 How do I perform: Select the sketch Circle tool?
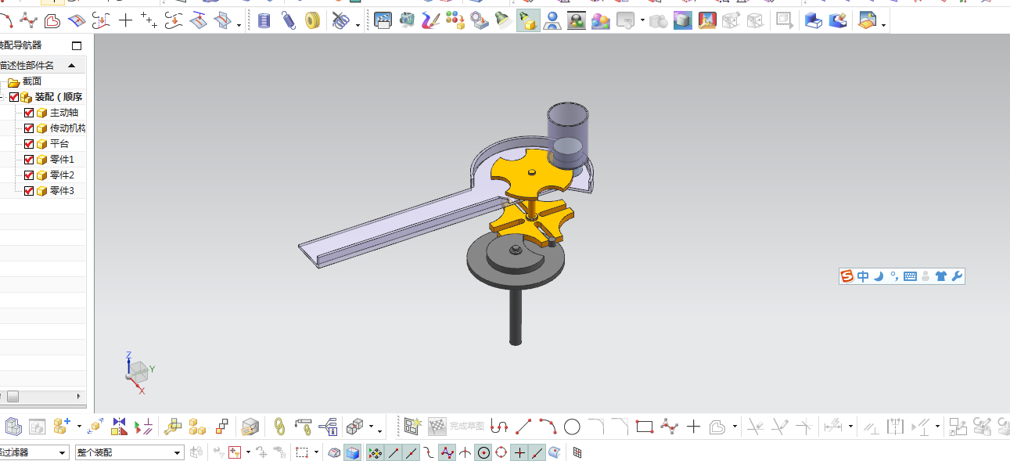click(x=572, y=427)
